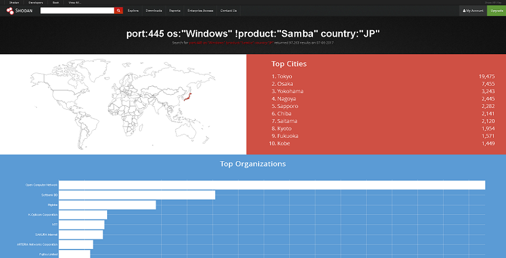Click the Softbank BB label
506x258 pixels.
click(x=49, y=195)
